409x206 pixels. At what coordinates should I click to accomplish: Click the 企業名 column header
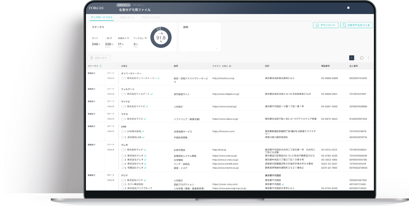click(x=124, y=66)
